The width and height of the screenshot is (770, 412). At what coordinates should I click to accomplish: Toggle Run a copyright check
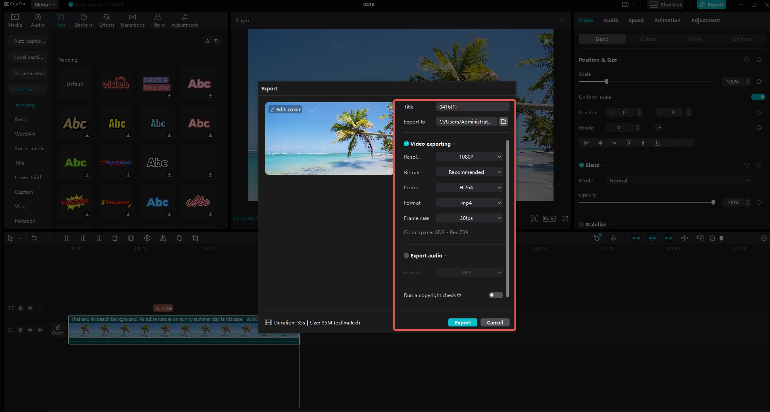(x=495, y=295)
